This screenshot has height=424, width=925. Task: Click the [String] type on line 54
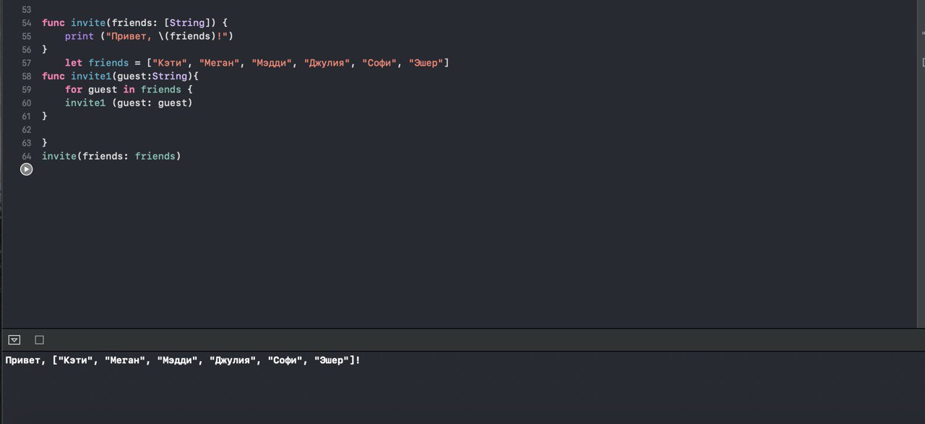coord(187,23)
